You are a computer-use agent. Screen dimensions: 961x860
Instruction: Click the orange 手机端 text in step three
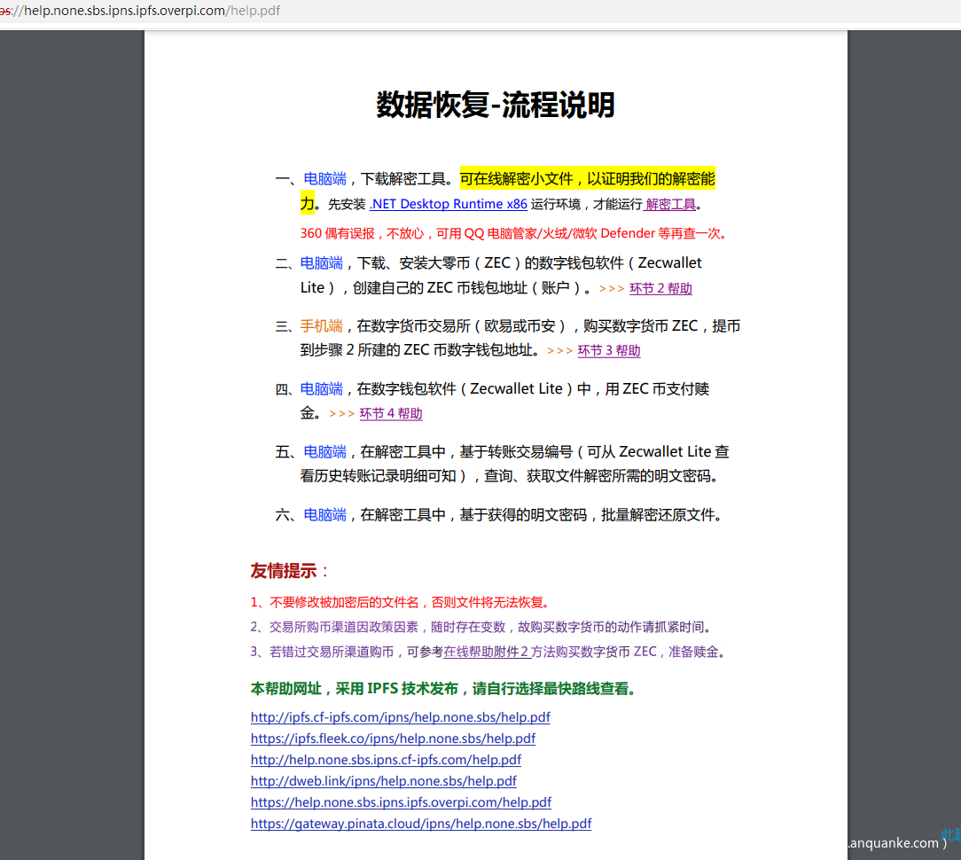pyautogui.click(x=321, y=326)
